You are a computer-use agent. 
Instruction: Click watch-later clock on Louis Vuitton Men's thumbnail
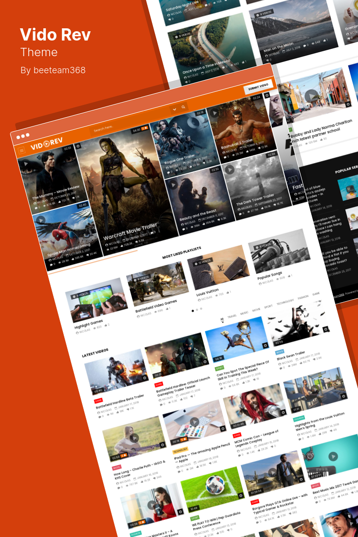[344, 396]
